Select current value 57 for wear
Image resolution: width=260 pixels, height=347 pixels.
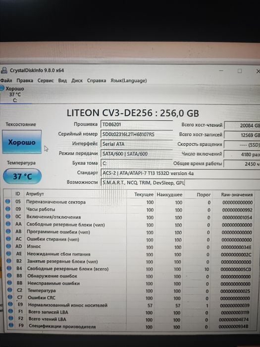(150, 305)
